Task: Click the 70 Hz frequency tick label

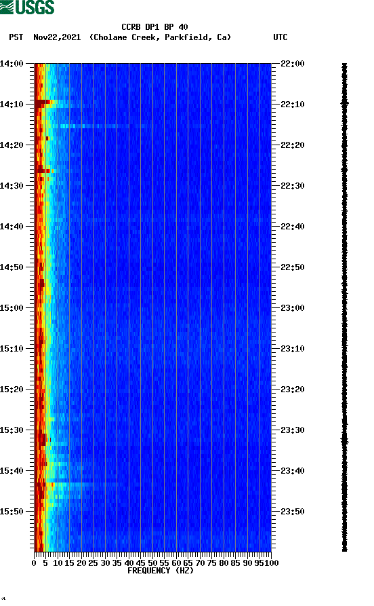Action: [200, 563]
